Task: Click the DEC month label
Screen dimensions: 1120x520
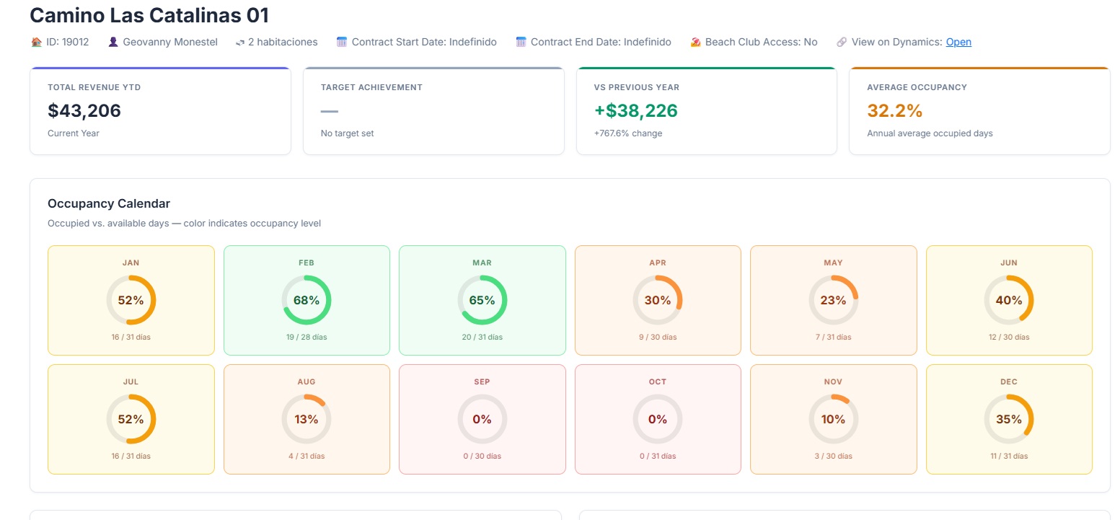Action: click(x=1009, y=382)
